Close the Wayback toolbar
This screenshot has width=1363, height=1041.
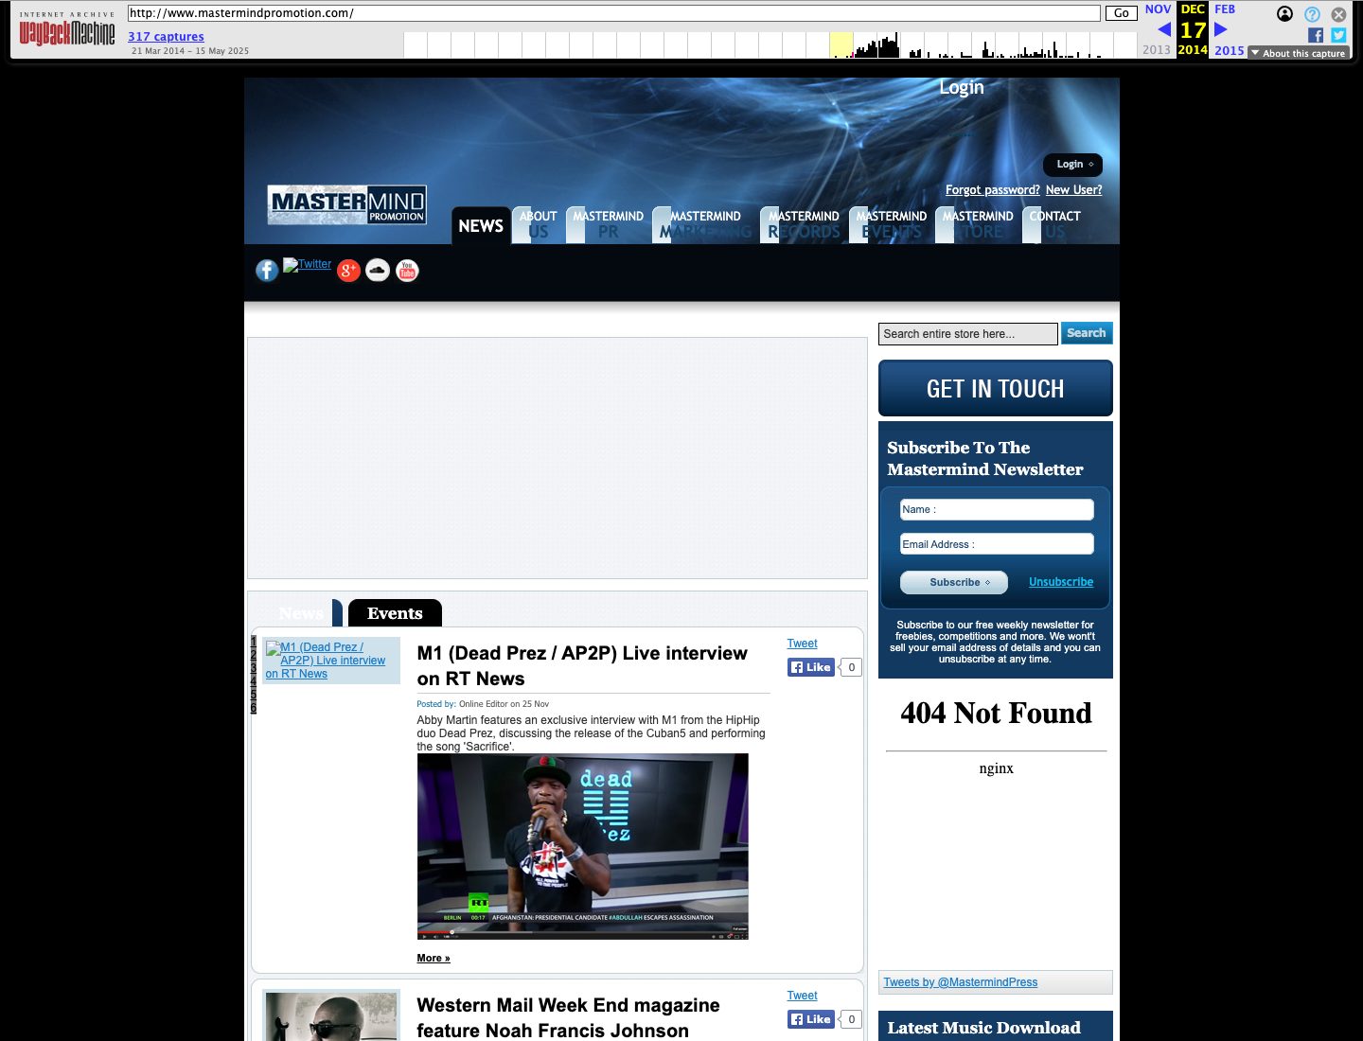pos(1338,14)
